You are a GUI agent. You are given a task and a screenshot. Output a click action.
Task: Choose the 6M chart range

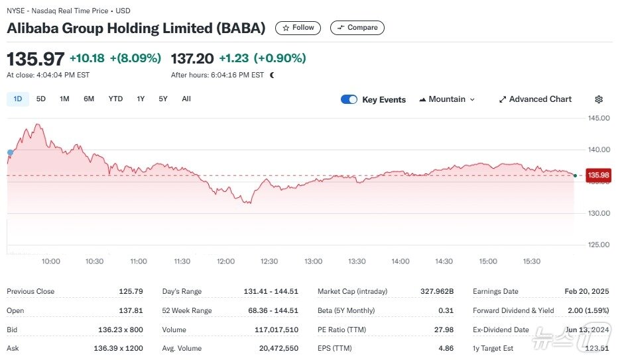(89, 99)
